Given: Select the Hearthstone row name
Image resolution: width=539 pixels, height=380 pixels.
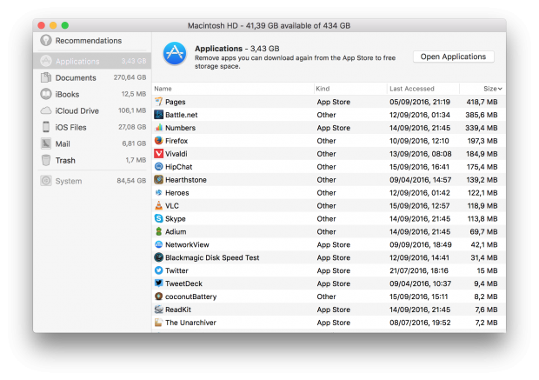Looking at the screenshot, I should tap(186, 180).
